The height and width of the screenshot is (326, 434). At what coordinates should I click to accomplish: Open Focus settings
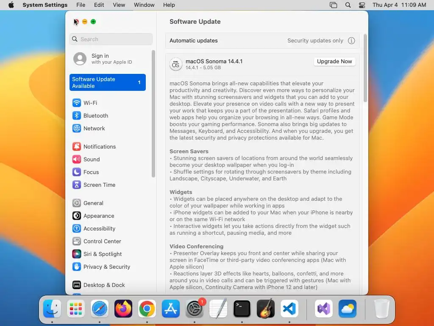tap(107, 172)
